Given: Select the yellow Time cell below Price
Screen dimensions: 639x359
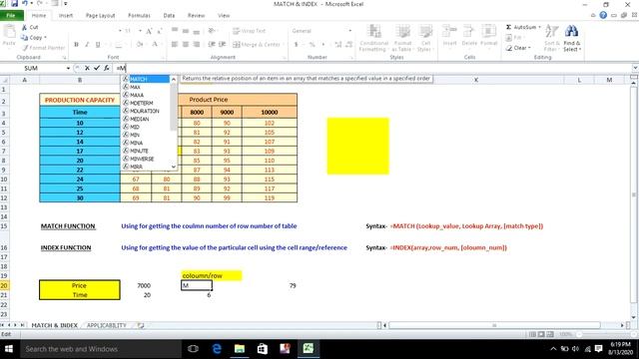Looking at the screenshot, I should pos(80,295).
